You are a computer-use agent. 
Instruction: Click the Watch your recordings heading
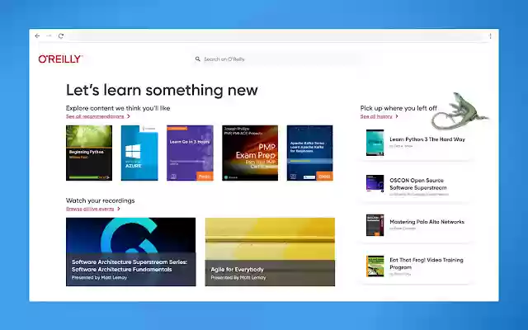click(100, 200)
